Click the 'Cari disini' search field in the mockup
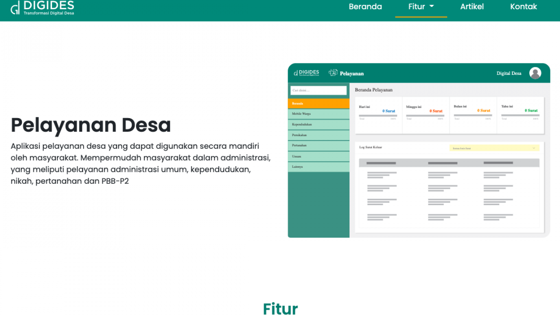The width and height of the screenshot is (560, 315). [318, 91]
